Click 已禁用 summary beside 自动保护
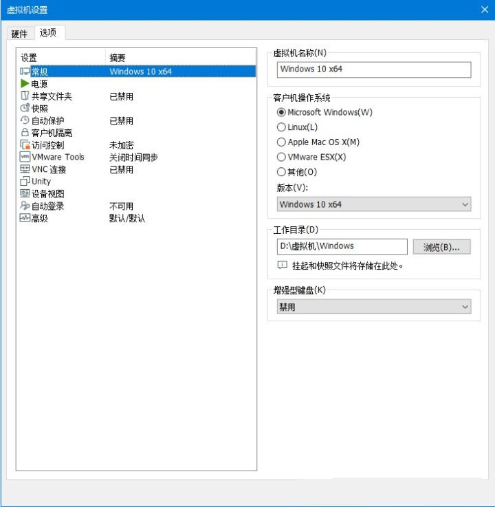 tap(122, 121)
